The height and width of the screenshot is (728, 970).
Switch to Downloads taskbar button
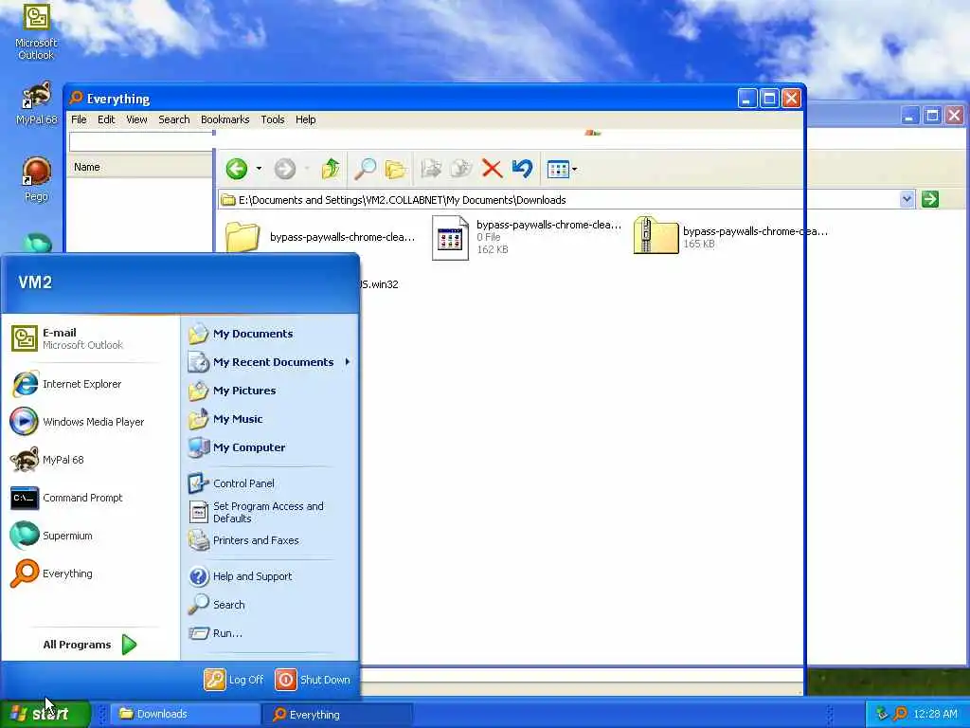click(185, 715)
